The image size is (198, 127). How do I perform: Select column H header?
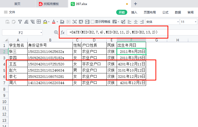177,40
